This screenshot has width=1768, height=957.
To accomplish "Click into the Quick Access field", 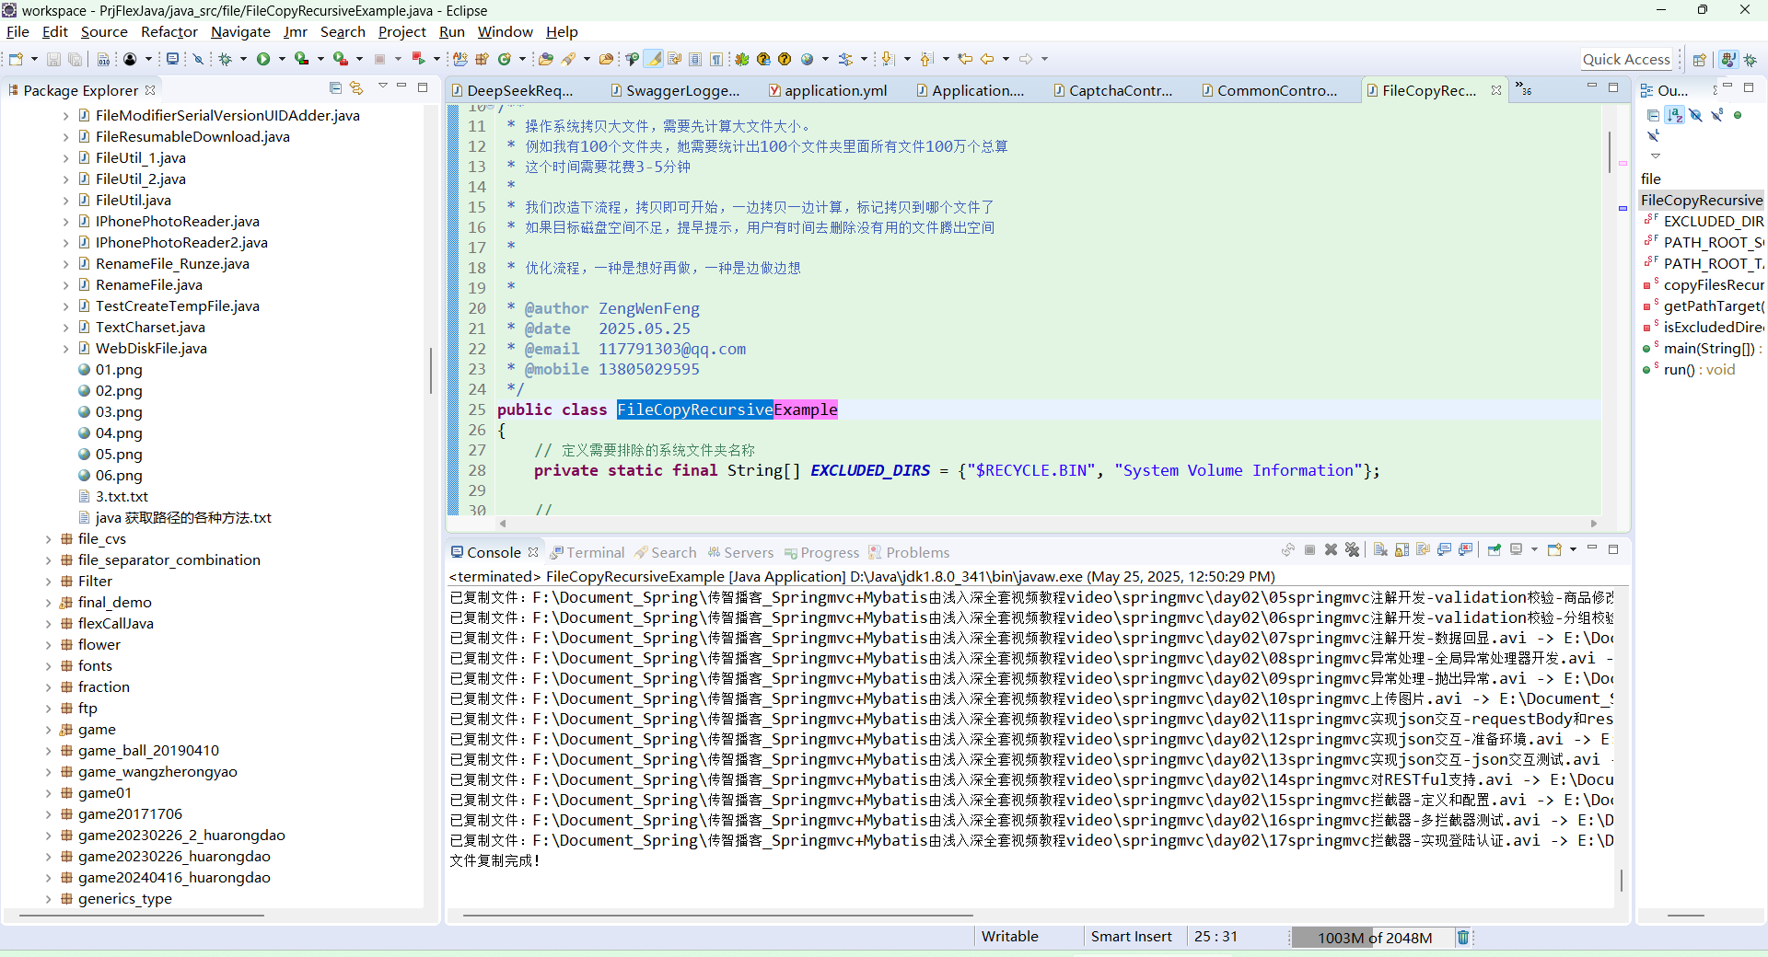I will pyautogui.click(x=1626, y=60).
